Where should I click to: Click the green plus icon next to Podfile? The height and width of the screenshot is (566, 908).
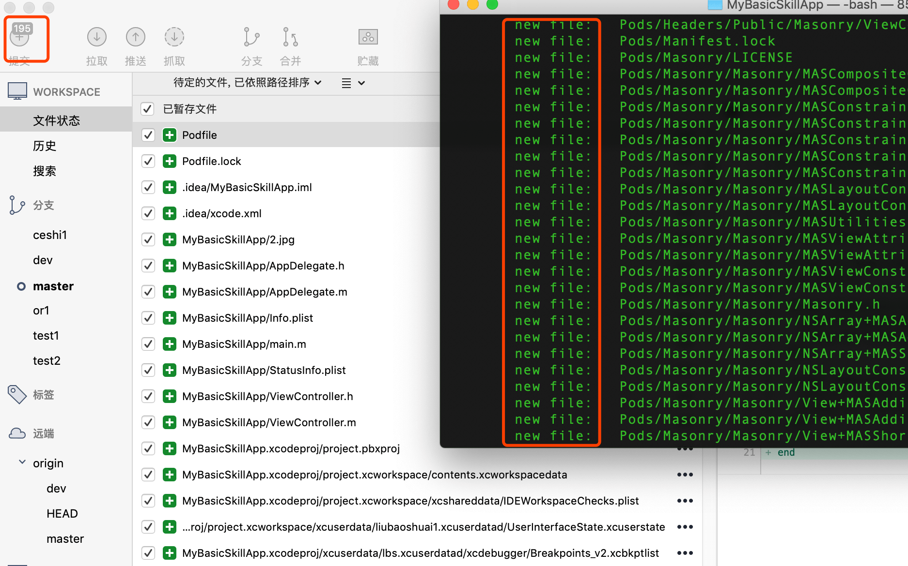[170, 135]
